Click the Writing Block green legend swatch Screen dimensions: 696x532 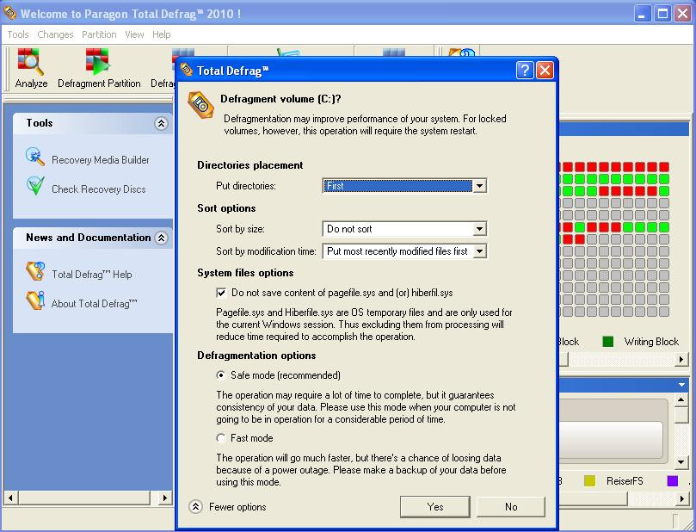[607, 342]
